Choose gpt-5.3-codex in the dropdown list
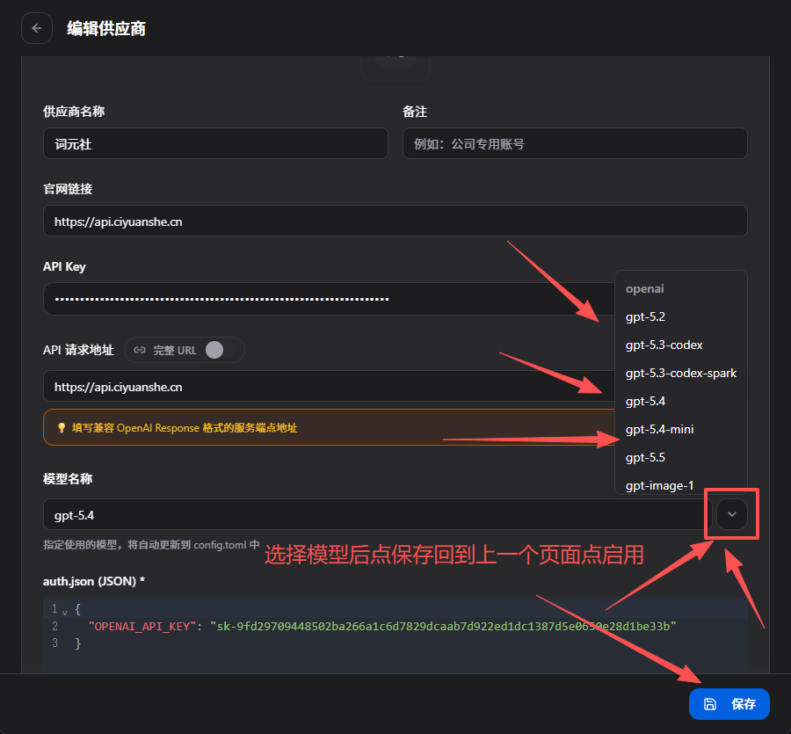This screenshot has width=791, height=734. coord(664,345)
